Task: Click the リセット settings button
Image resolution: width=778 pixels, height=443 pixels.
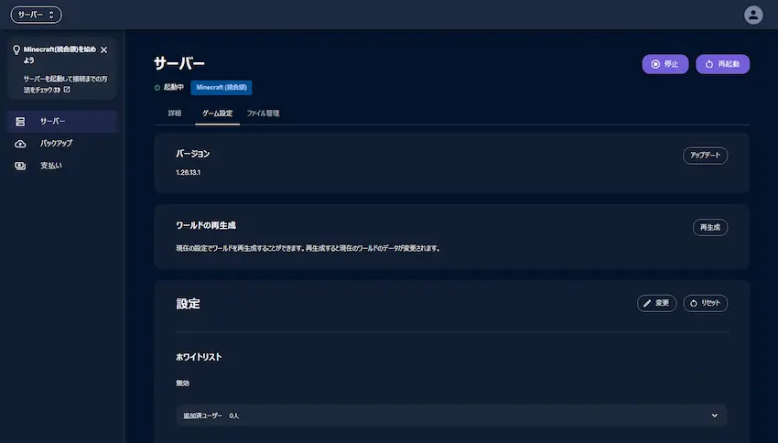Action: coord(706,303)
